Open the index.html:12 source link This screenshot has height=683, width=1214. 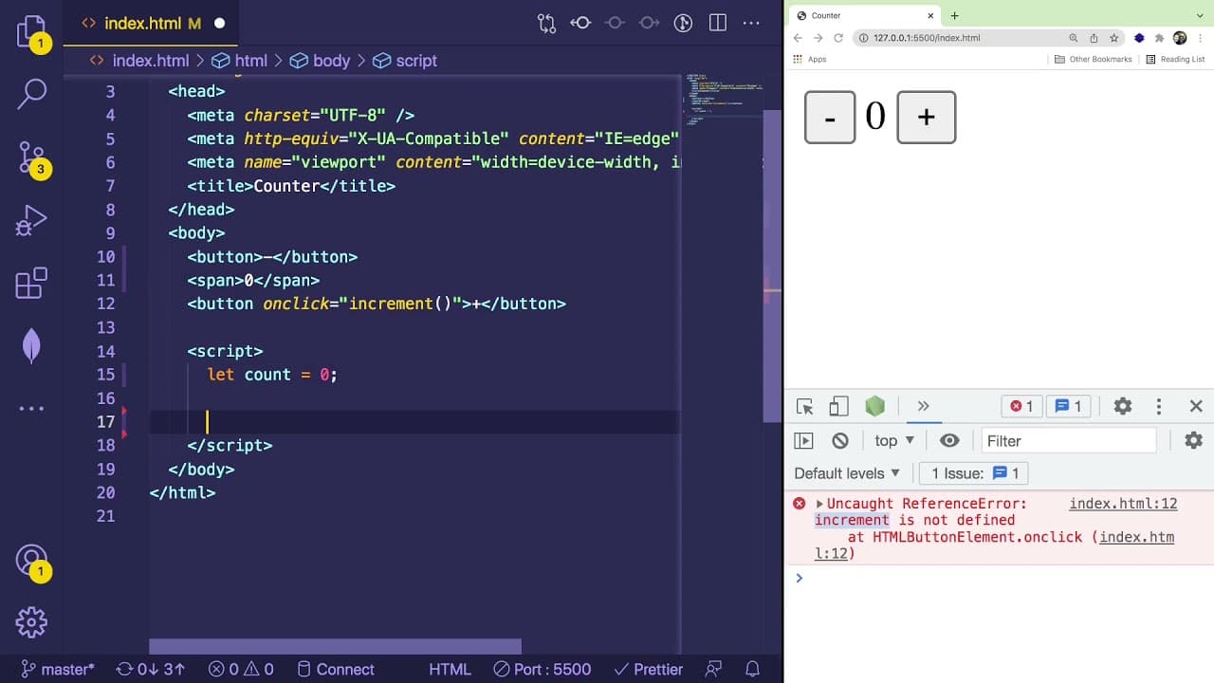pyautogui.click(x=1123, y=504)
